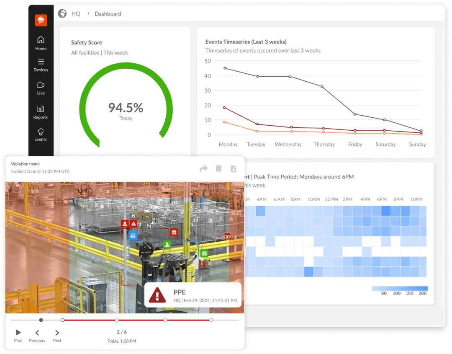The width and height of the screenshot is (452, 354).
Task: Open the Live camera view
Action: (x=41, y=88)
